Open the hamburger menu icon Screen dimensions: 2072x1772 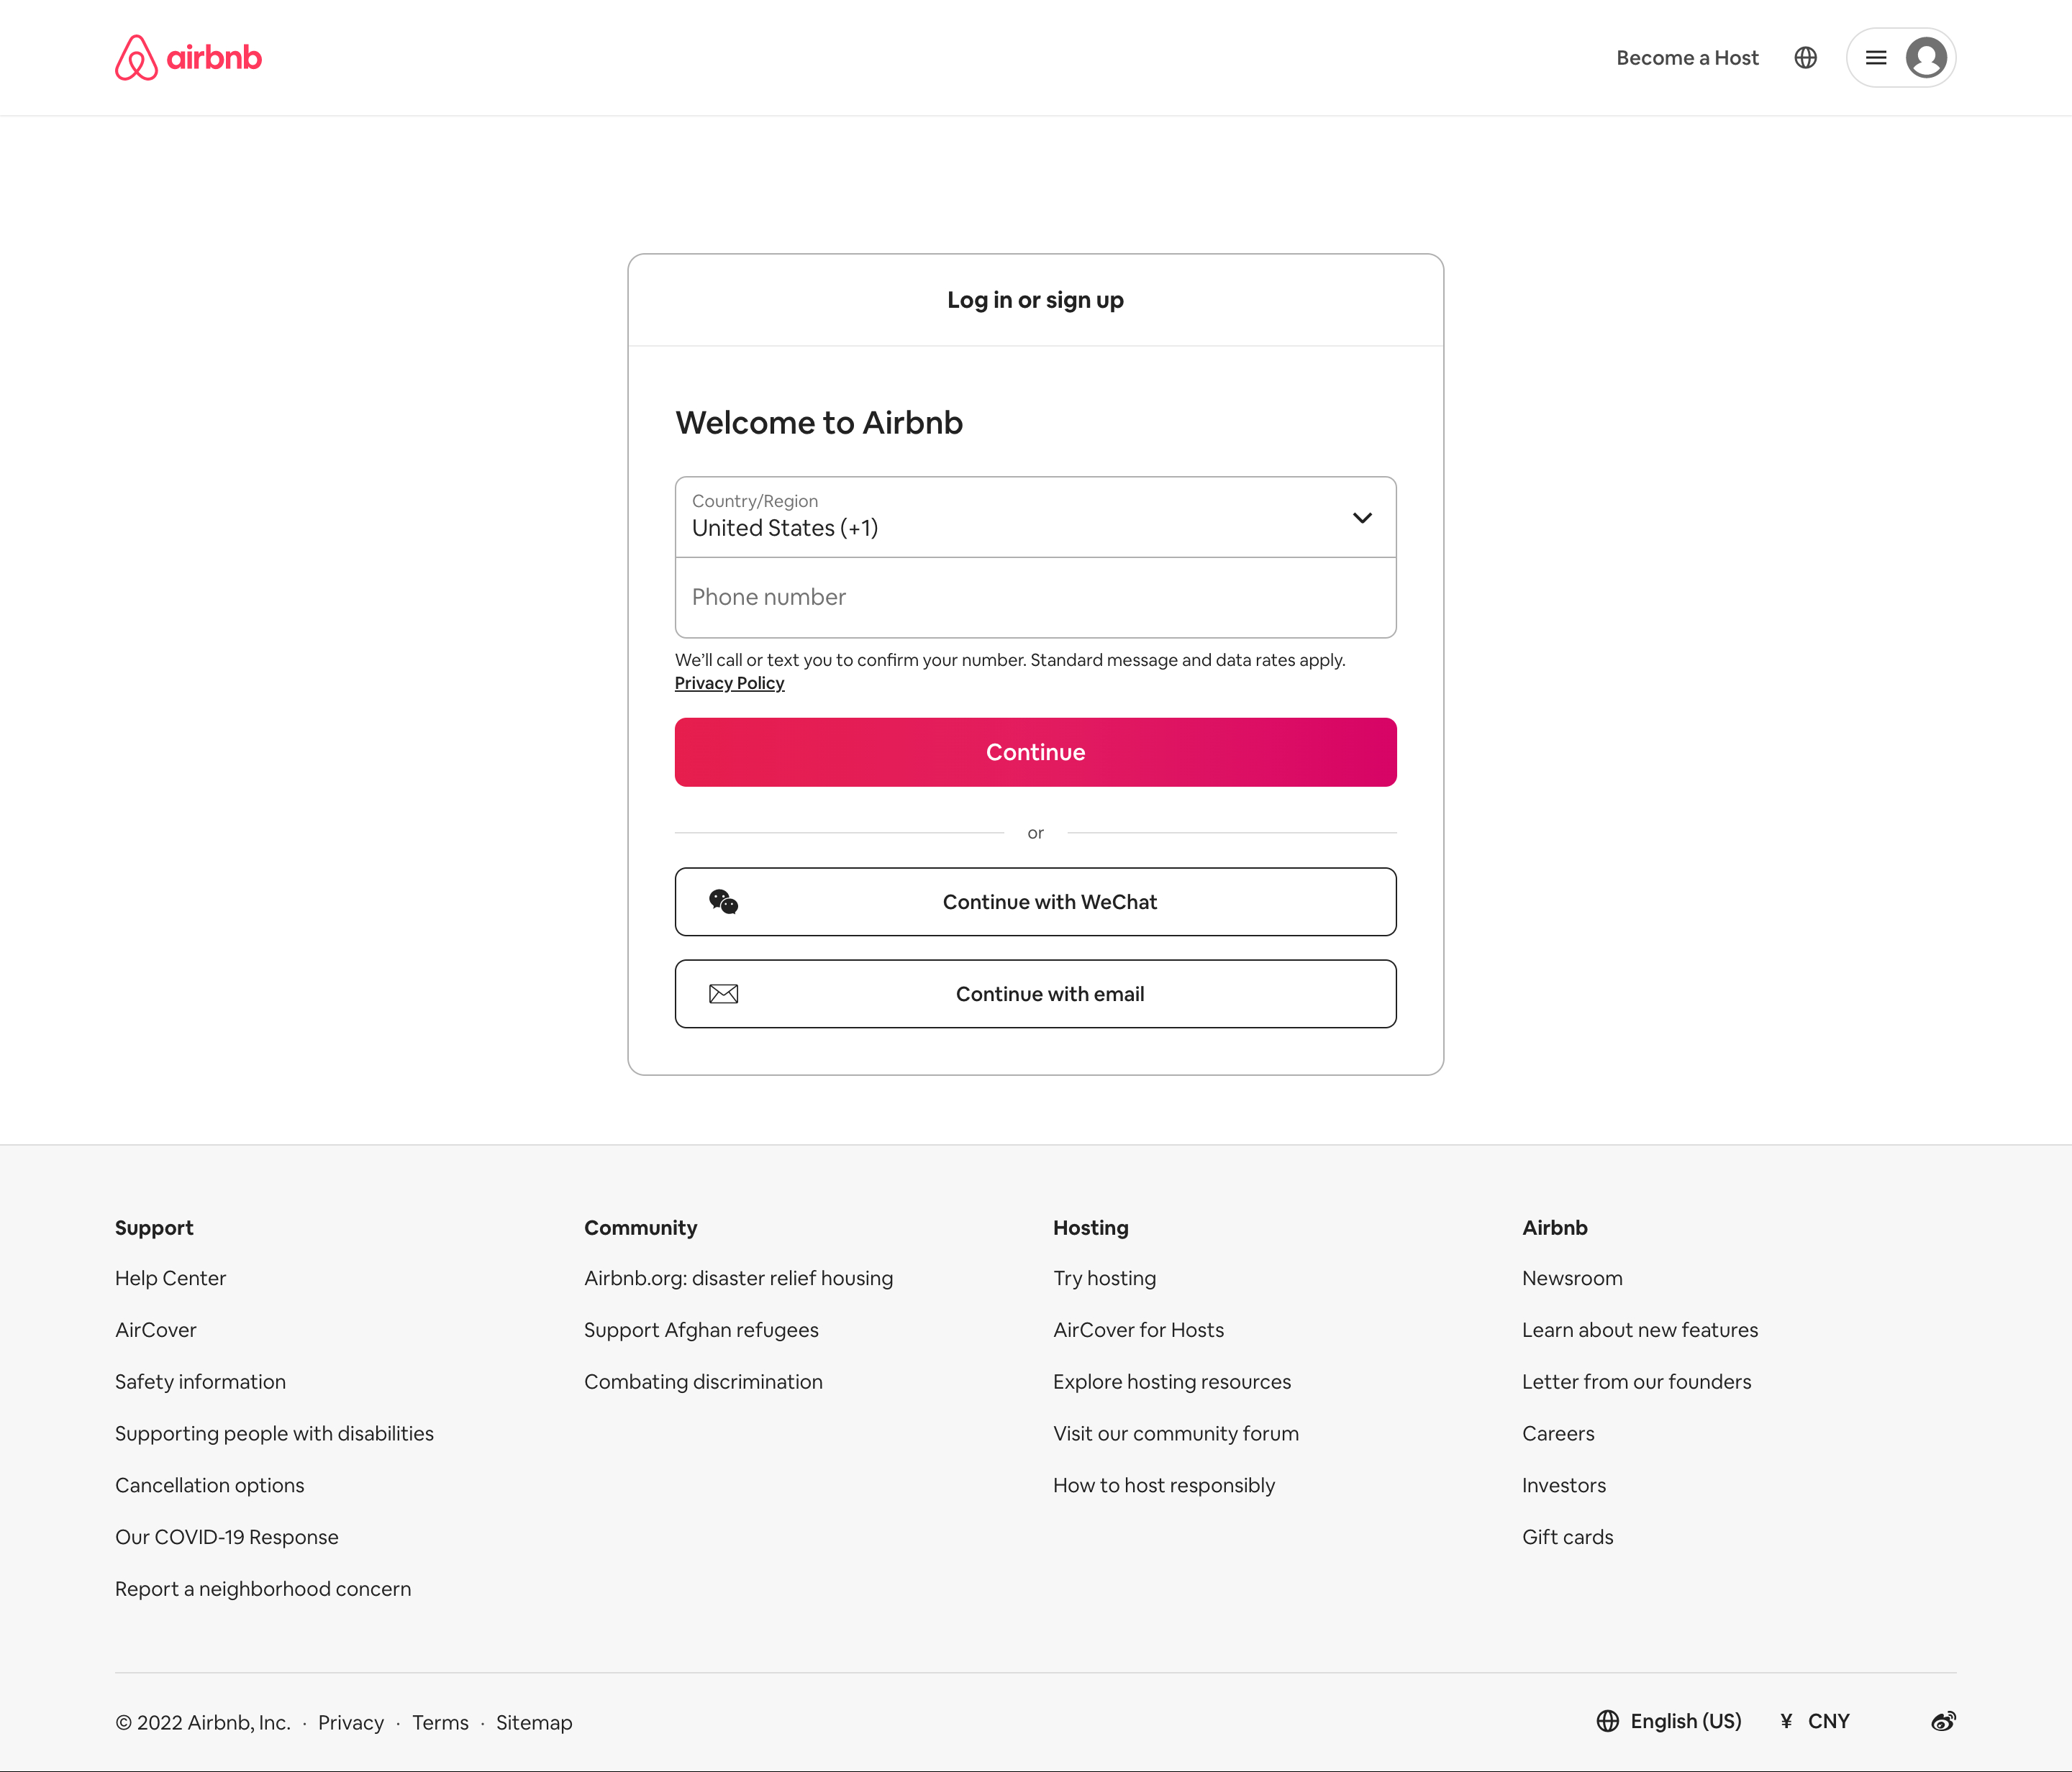coord(1876,58)
